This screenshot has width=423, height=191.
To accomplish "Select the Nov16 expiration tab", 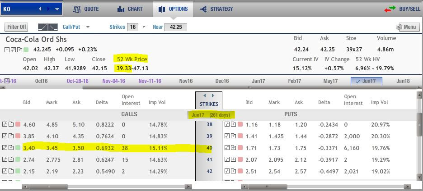I will click(x=186, y=81).
